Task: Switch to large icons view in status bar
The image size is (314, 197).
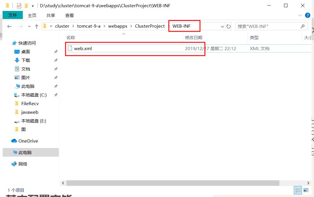Action: pos(306,190)
